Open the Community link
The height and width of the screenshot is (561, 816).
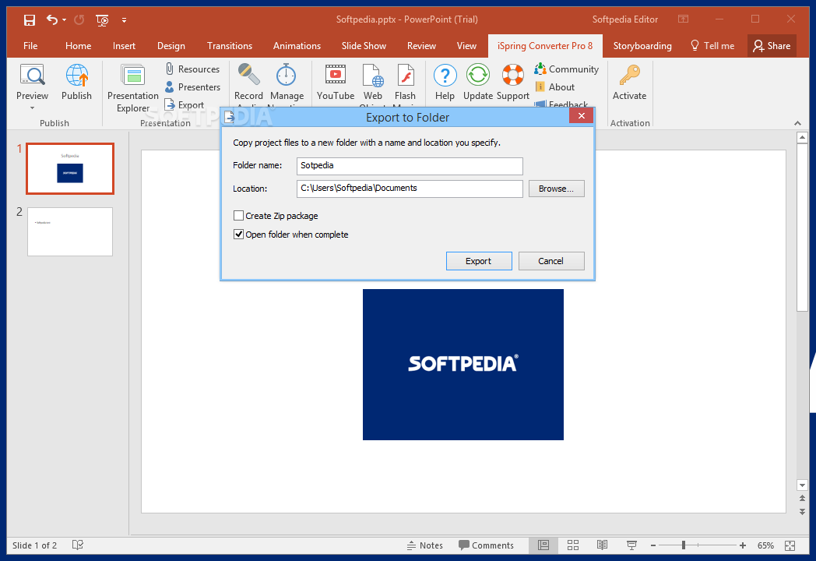(x=567, y=69)
